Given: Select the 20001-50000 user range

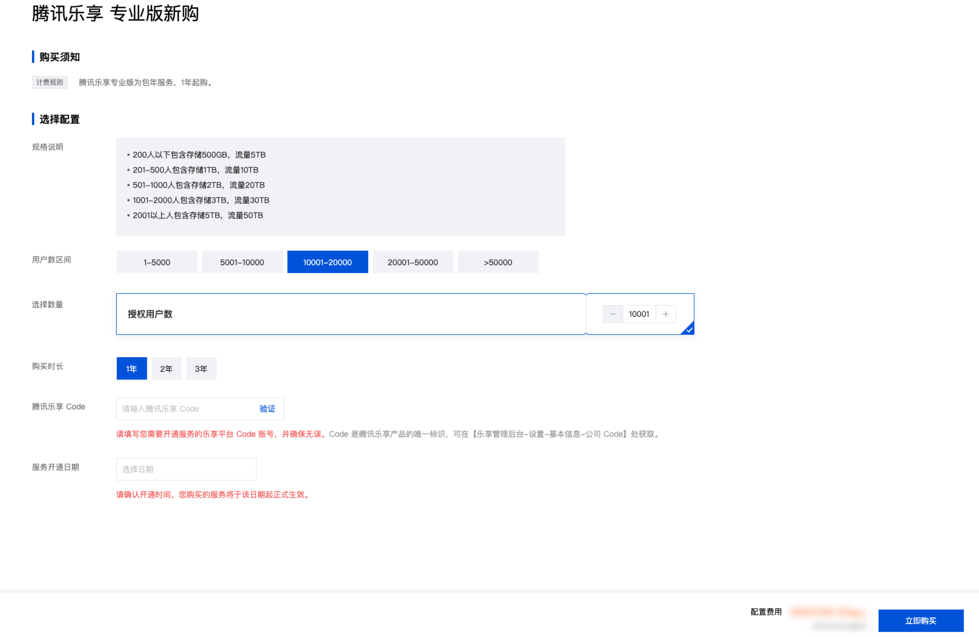Looking at the screenshot, I should pos(413,262).
